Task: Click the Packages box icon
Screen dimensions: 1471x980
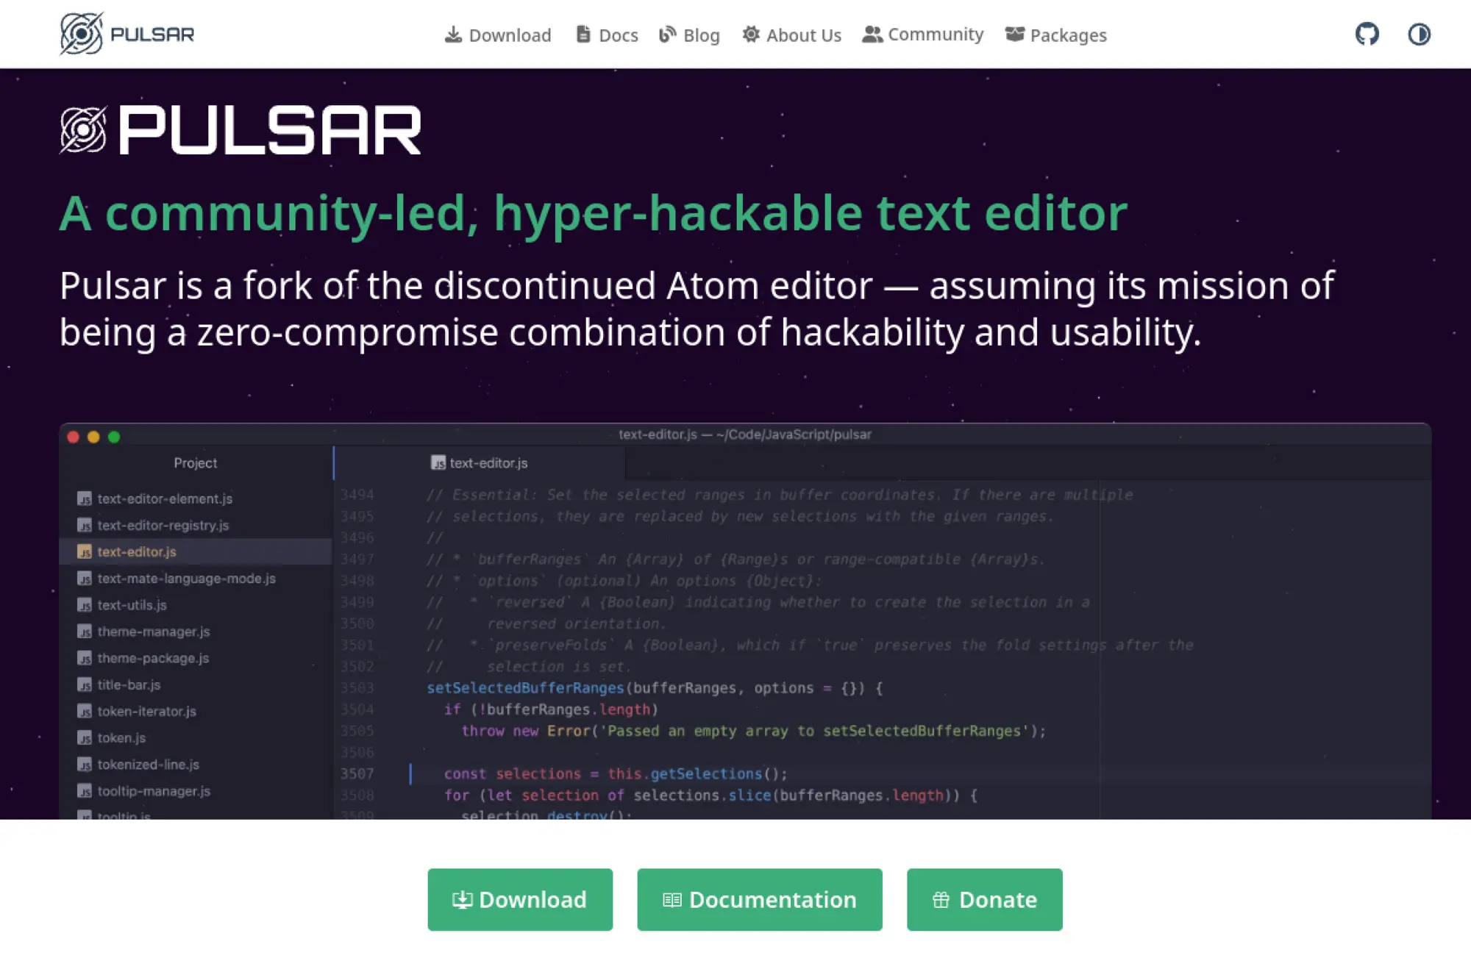Action: tap(1014, 35)
